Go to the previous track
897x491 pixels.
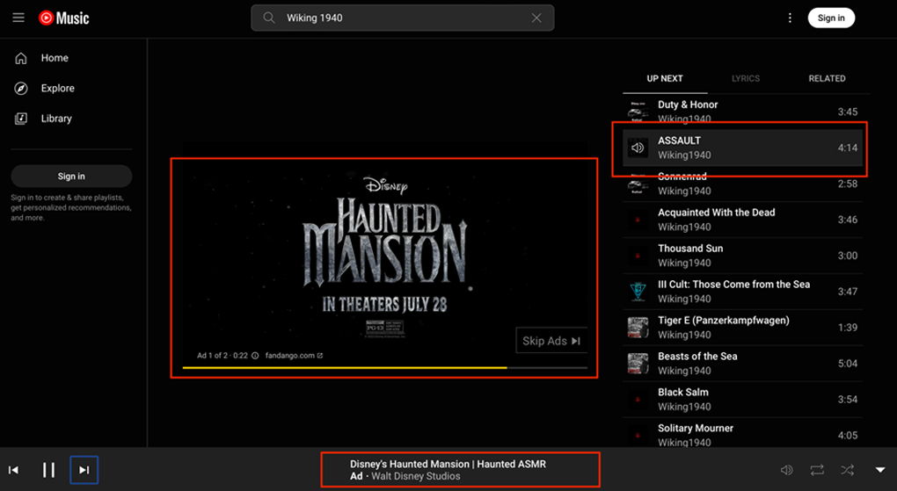pos(14,470)
